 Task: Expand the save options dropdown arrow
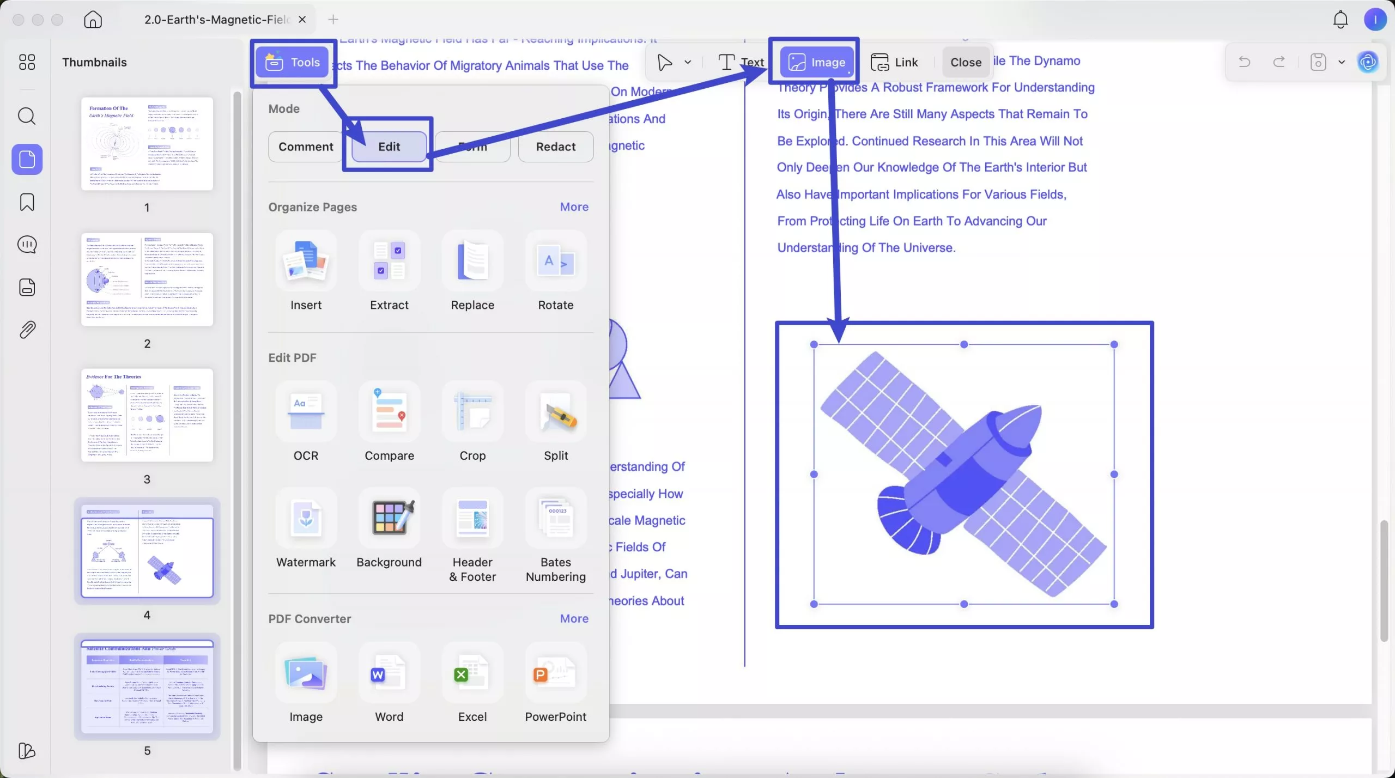click(x=1341, y=62)
